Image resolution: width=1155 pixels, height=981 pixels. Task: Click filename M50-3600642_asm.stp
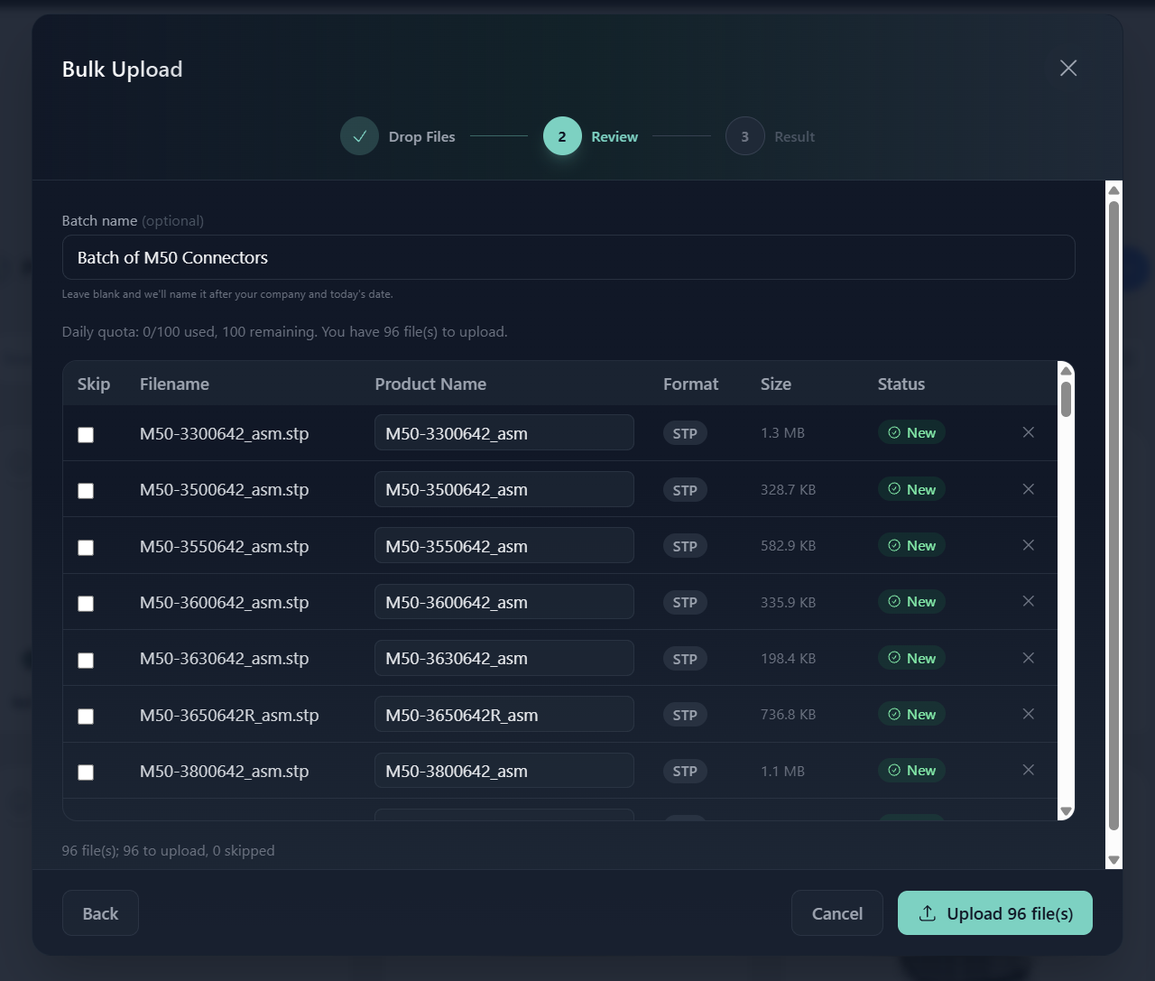pos(225,602)
